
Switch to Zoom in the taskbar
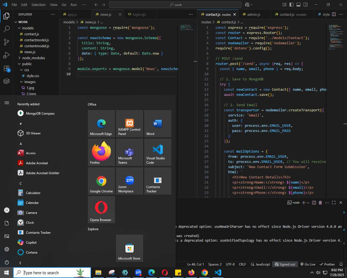click(138, 273)
